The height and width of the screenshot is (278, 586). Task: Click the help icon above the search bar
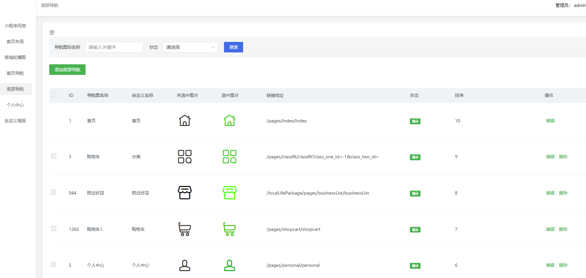(52, 33)
